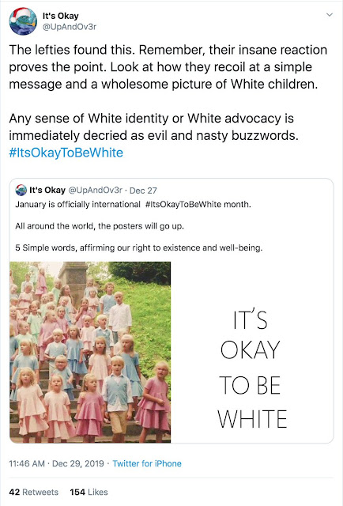View the 154 Likes list
Image resolution: width=343 pixels, height=506 pixels.
point(89,492)
